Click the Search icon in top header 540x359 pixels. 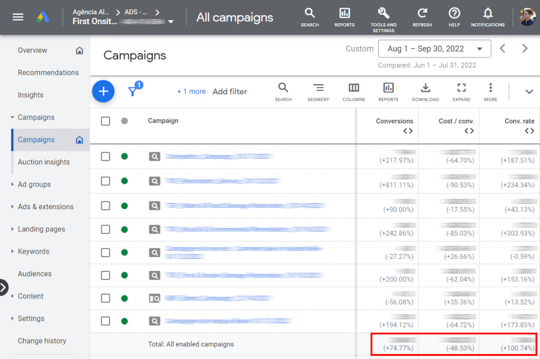point(310,14)
